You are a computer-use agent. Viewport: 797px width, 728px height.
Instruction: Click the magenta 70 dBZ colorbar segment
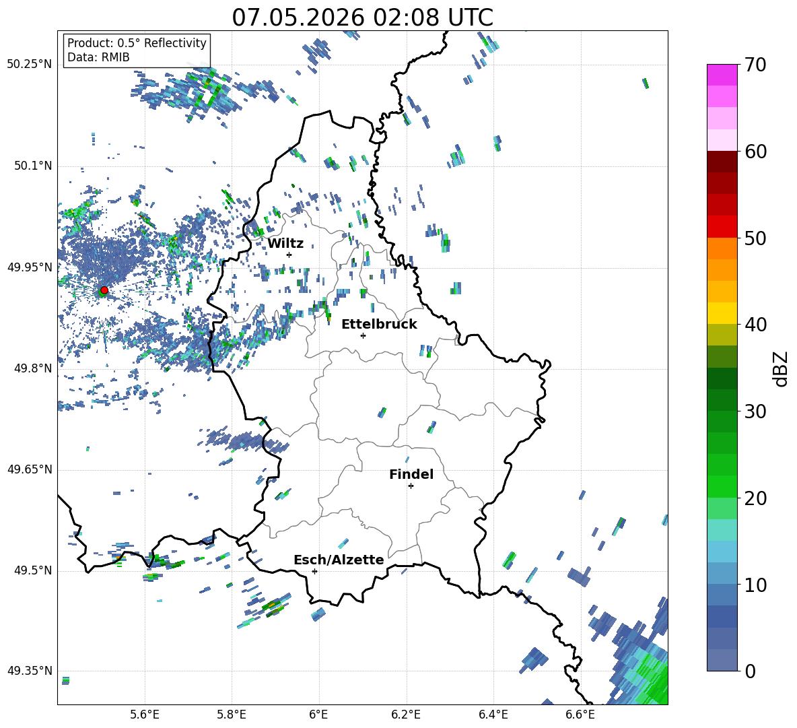[x=722, y=75]
